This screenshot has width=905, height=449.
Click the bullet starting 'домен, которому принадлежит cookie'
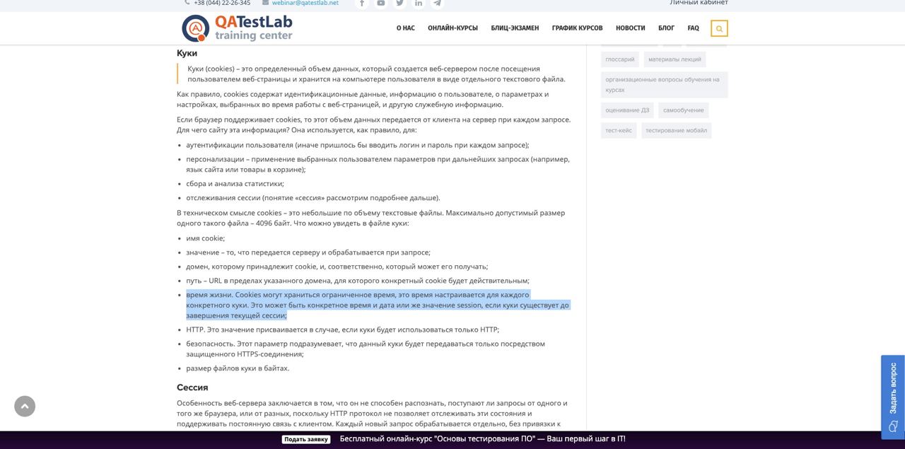click(x=337, y=267)
